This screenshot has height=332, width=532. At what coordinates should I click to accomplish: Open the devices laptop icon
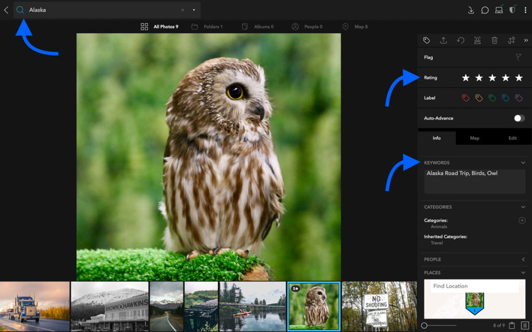pos(499,10)
